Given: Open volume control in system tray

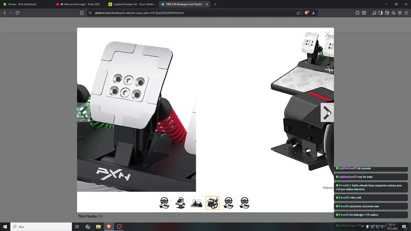Looking at the screenshot, I should coord(382,227).
